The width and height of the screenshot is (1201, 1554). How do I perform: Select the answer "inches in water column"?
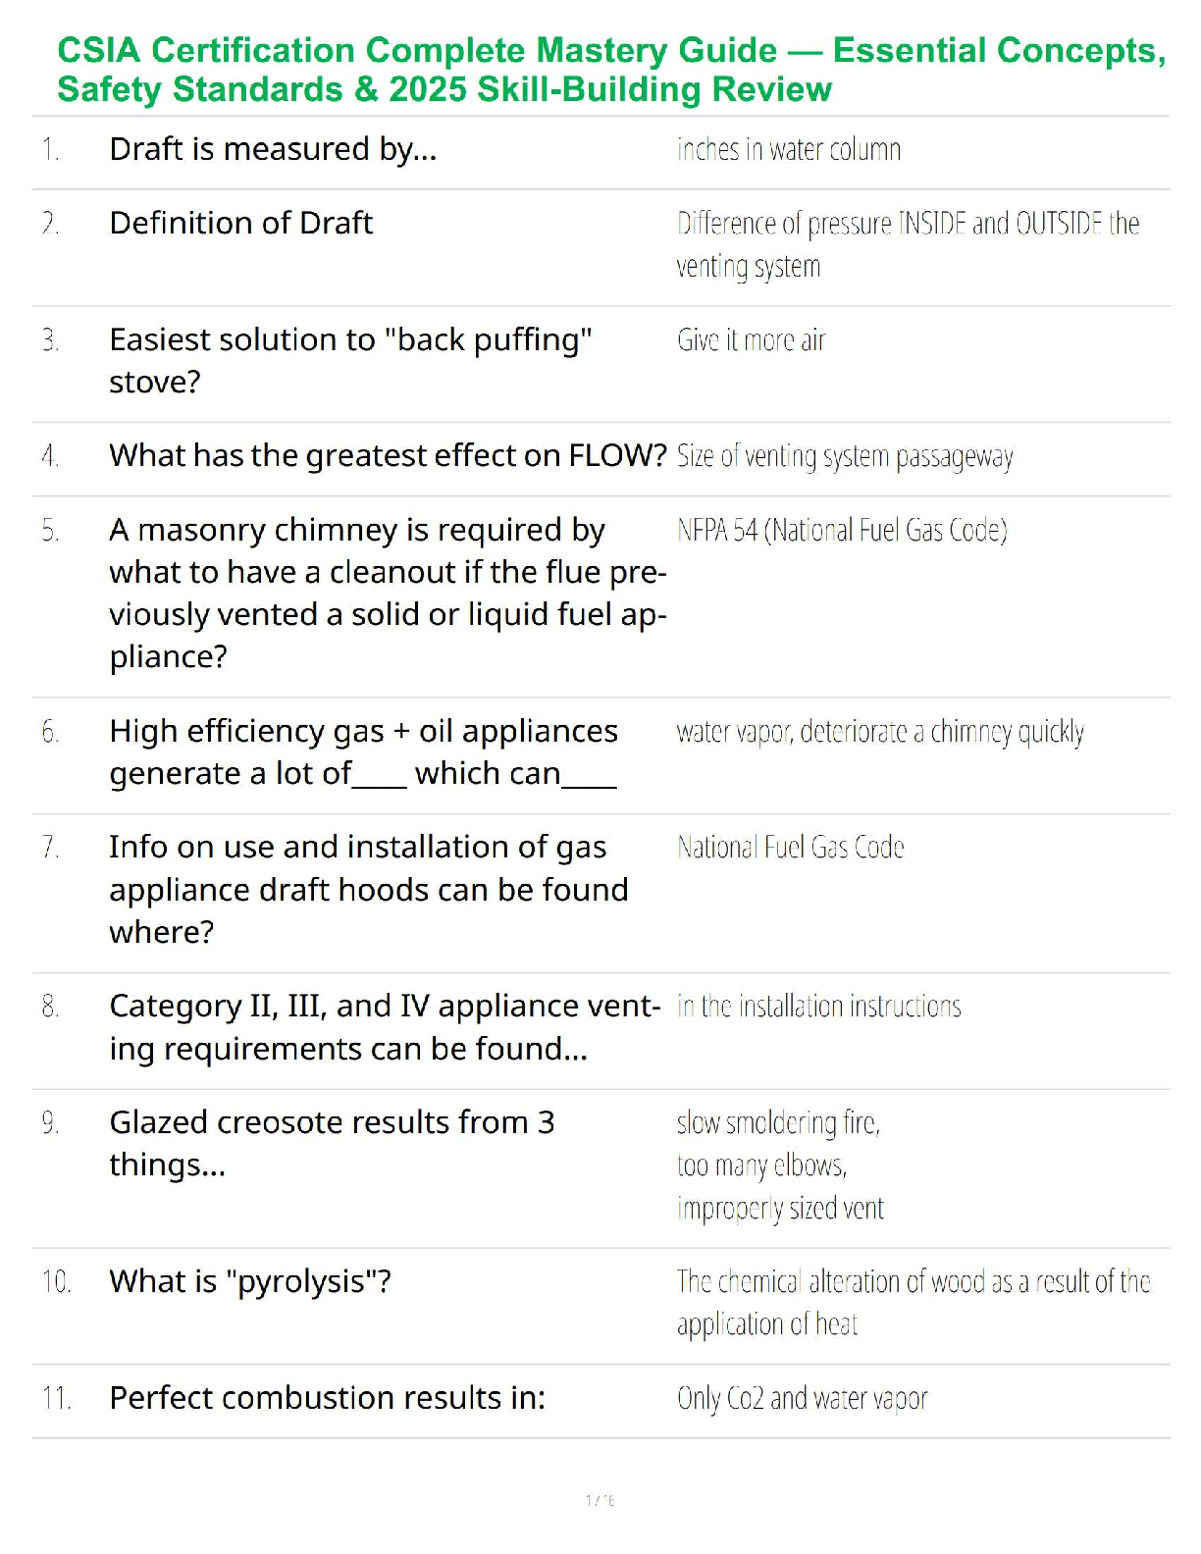[789, 150]
